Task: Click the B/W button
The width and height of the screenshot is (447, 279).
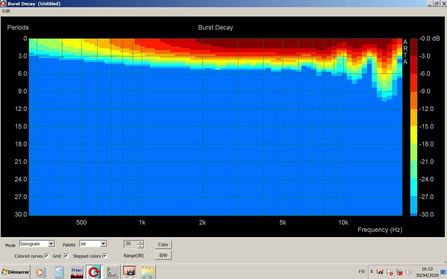Action: click(x=163, y=255)
